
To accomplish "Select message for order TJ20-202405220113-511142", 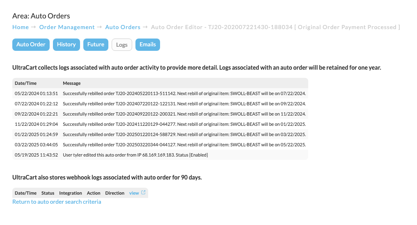I will (x=184, y=93).
